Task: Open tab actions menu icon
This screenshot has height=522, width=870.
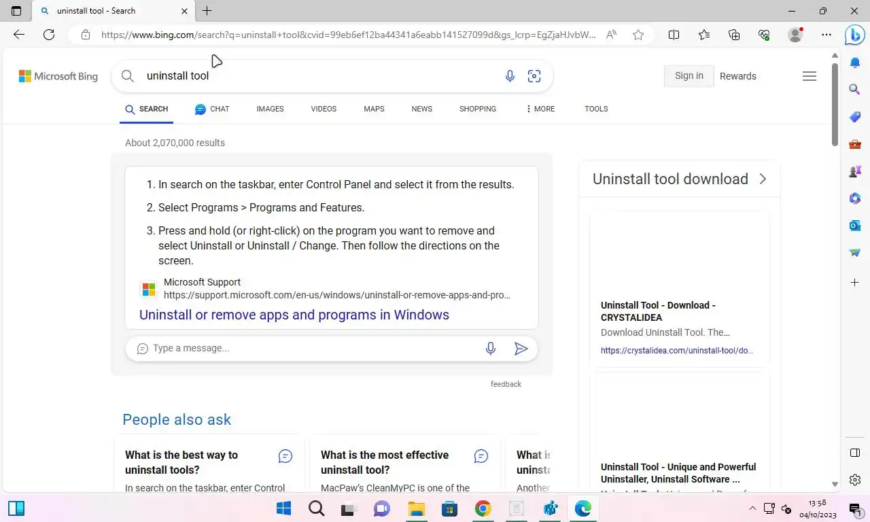Action: click(x=16, y=11)
